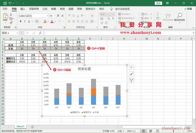Click the Merge and Center icon
The height and width of the screenshot is (133, 196).
(x=92, y=21)
